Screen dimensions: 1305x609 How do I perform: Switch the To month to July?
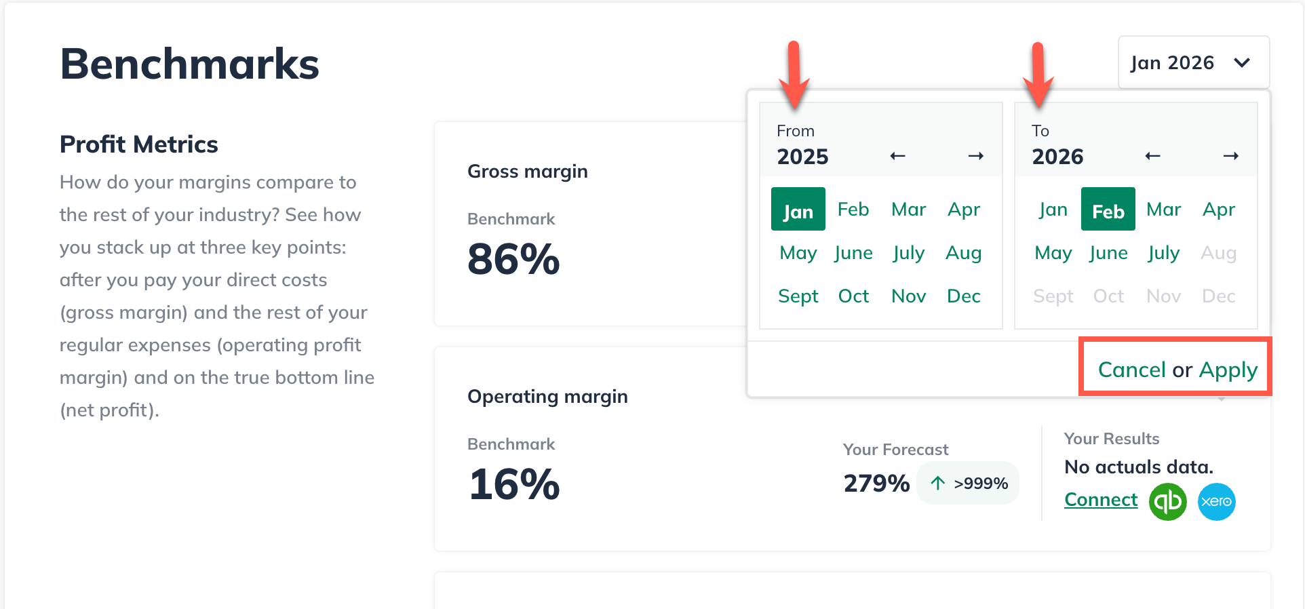(x=1163, y=252)
